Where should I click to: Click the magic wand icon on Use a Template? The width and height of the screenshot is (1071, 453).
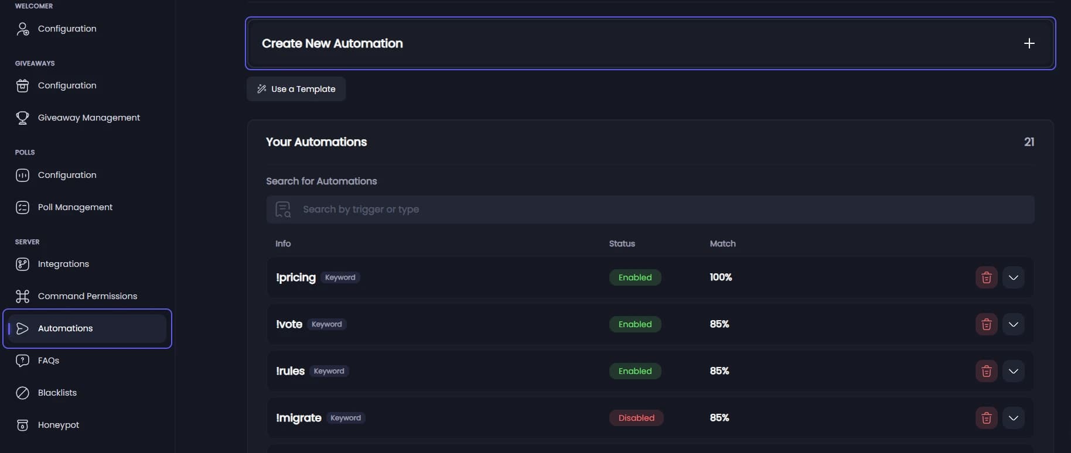coord(262,89)
